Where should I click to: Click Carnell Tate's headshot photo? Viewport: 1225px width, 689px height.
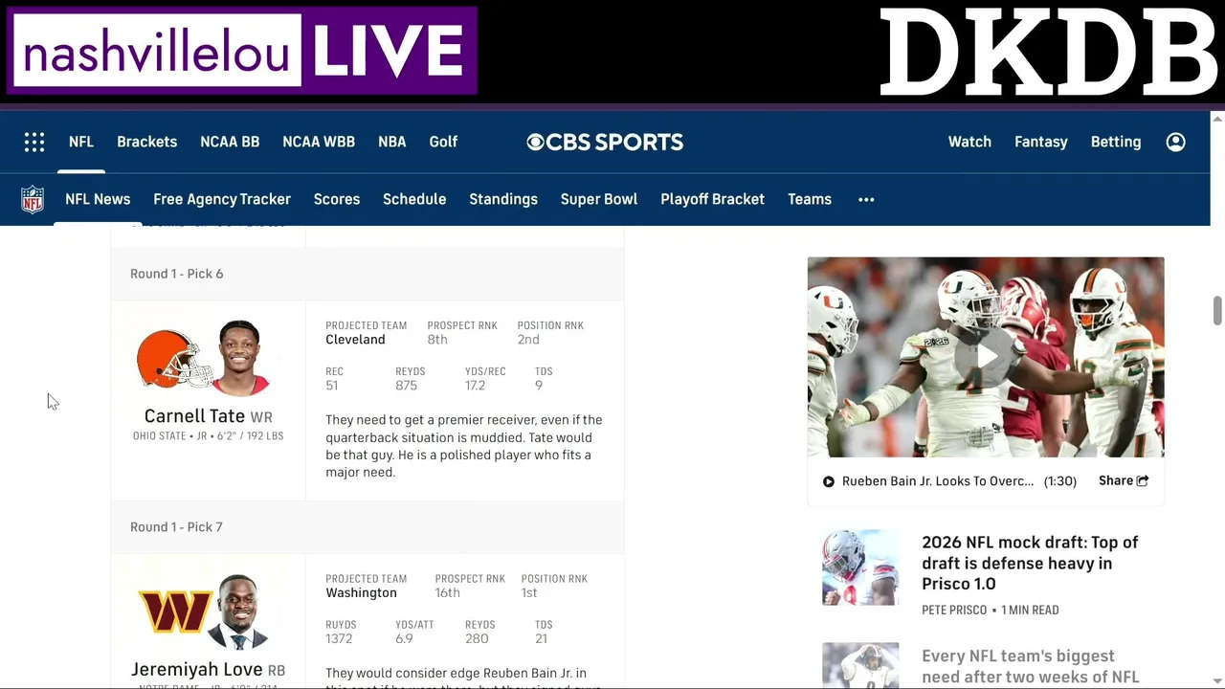click(239, 358)
